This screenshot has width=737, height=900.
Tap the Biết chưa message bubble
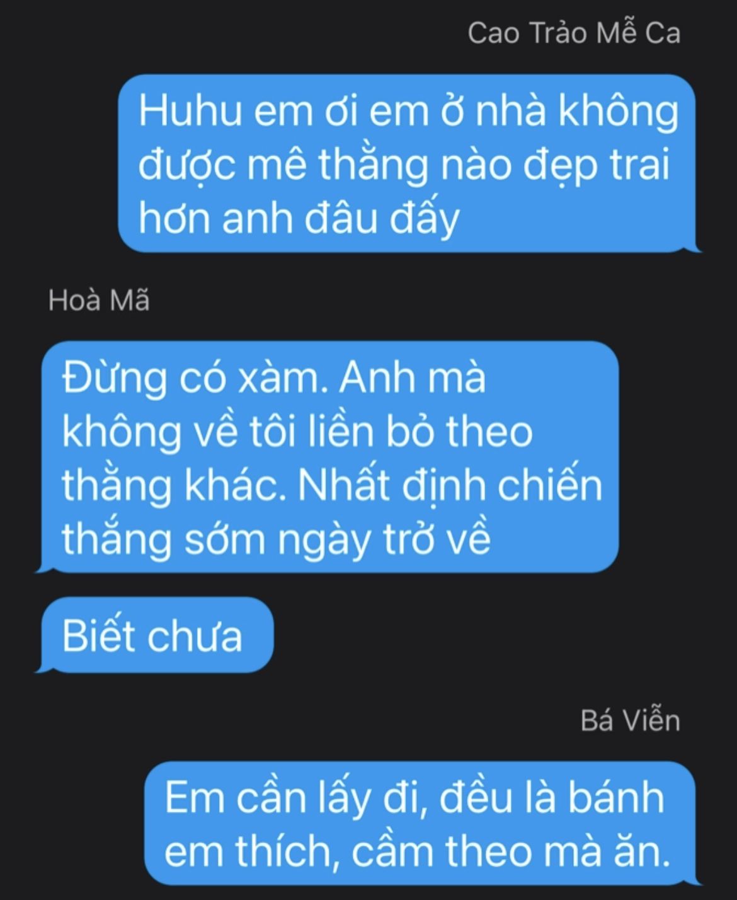(154, 635)
